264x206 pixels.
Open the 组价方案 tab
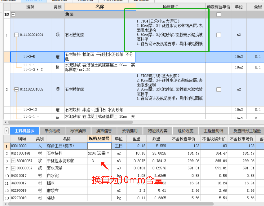[x=186, y=131]
